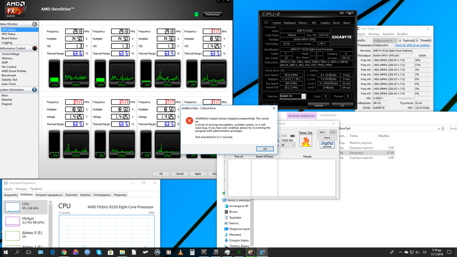Launch Microsoft Edge from the taskbar

pos(52,252)
